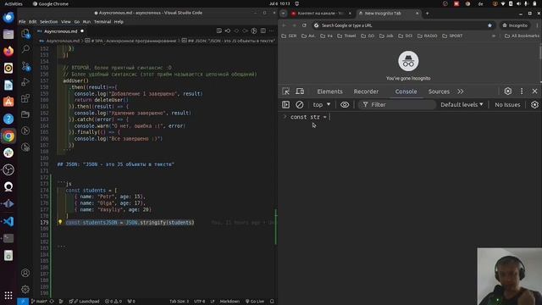Change language mode via Markdown in status bar
This screenshot has height=305, width=542.
pyautogui.click(x=230, y=302)
